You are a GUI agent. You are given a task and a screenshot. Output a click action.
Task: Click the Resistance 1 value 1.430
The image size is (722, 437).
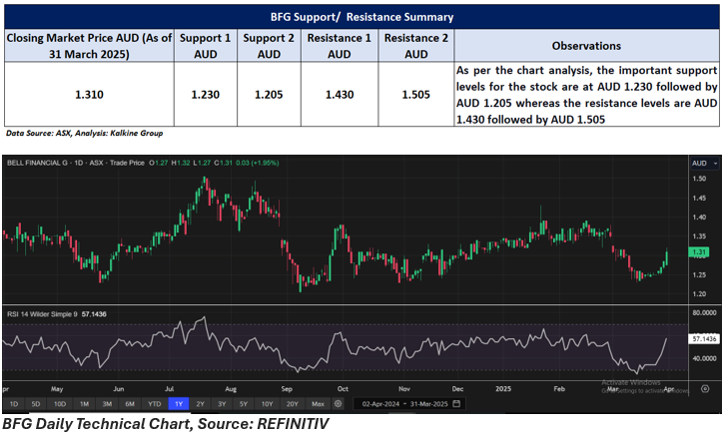click(340, 95)
